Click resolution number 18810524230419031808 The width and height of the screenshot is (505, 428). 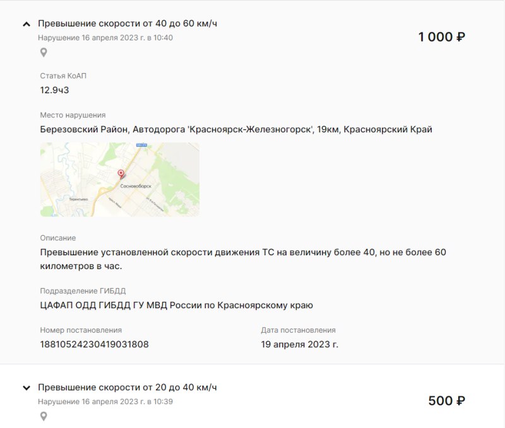coord(94,344)
